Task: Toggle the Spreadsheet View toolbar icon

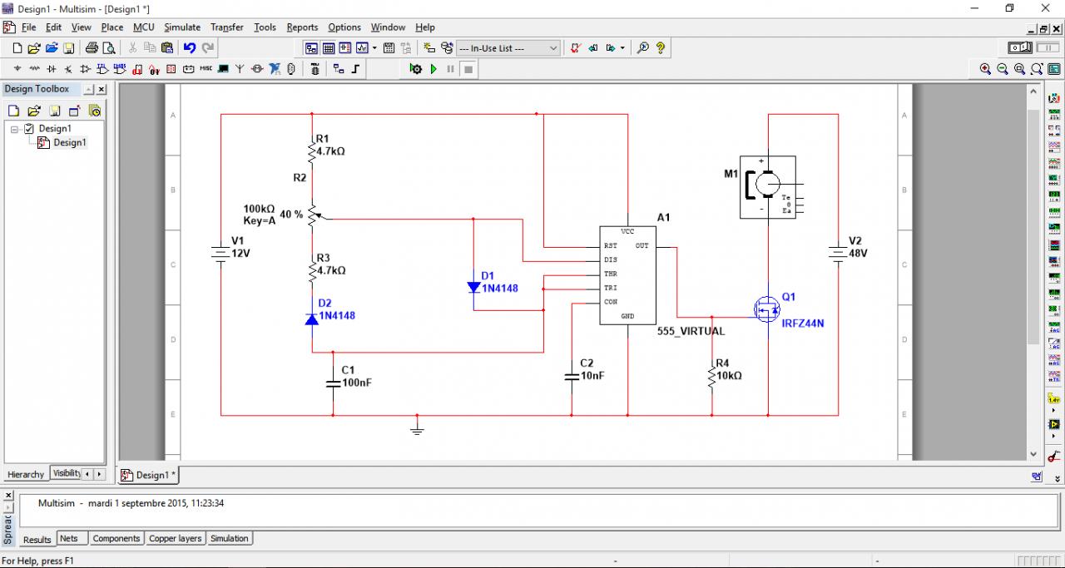Action: point(328,48)
